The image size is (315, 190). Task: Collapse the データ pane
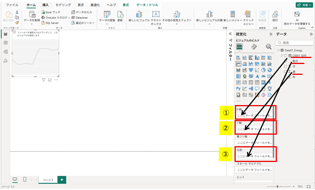311,34
